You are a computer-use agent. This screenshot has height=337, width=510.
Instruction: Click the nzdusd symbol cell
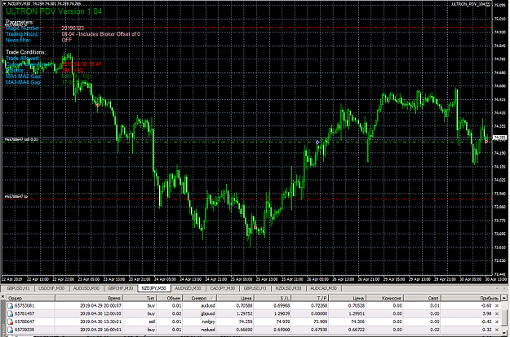pos(208,330)
